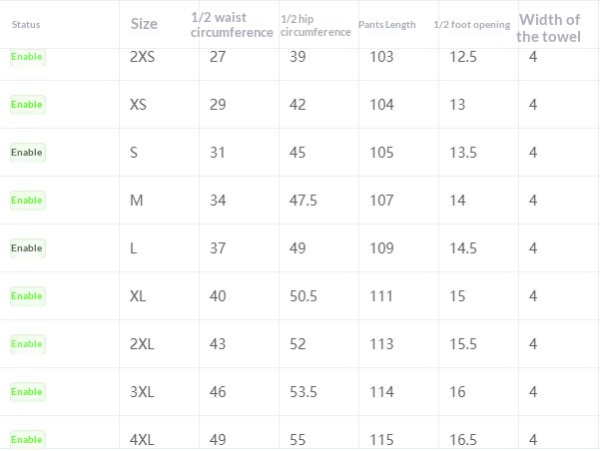Click the Enable badge for size 3XL

pyautogui.click(x=27, y=392)
